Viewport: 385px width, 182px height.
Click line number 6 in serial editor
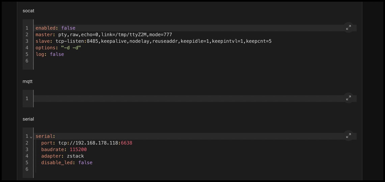(27, 169)
